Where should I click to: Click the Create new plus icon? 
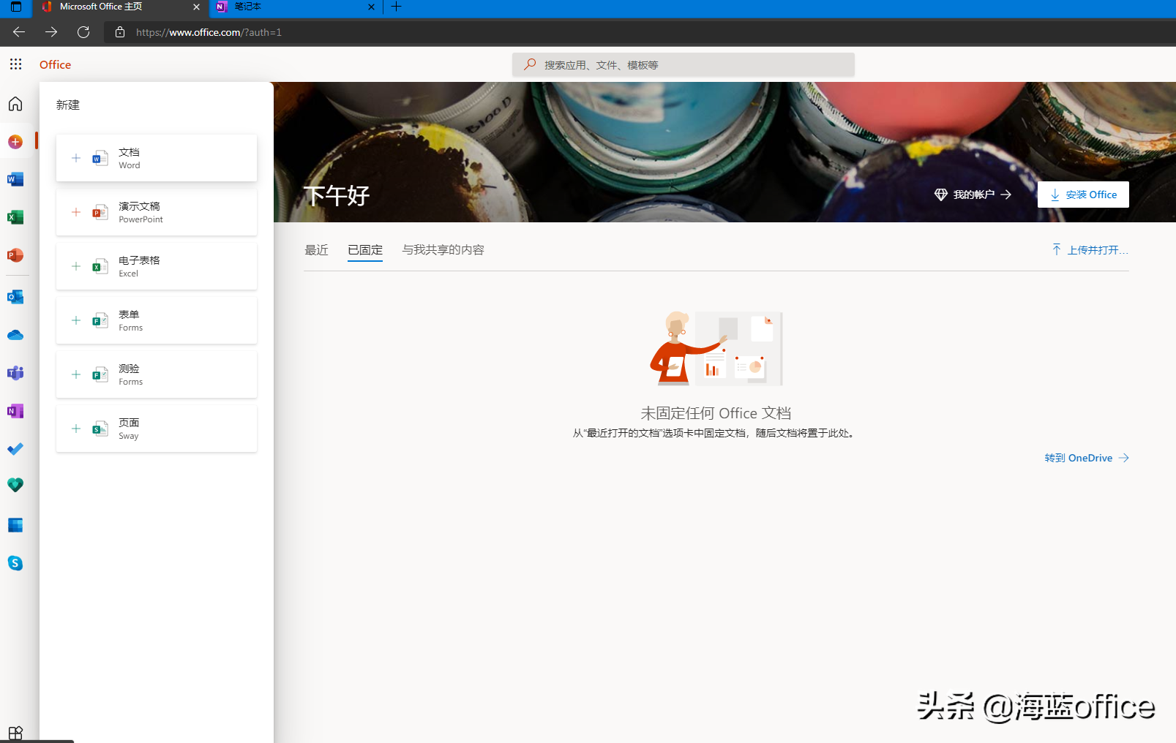click(15, 142)
